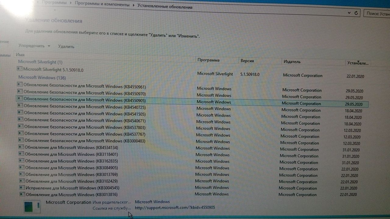Click the icon beside update KB3013769
Screen dimensions: 390x219
click(22, 174)
